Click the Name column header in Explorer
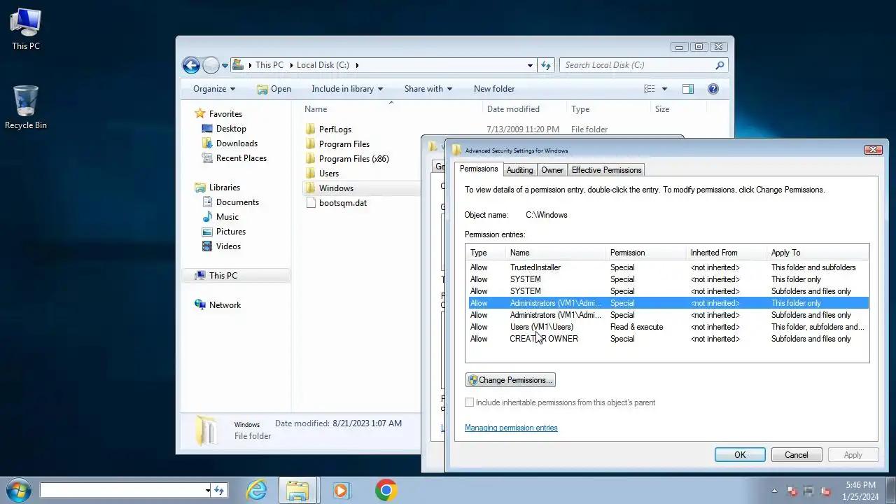The width and height of the screenshot is (896, 504). [x=391, y=109]
